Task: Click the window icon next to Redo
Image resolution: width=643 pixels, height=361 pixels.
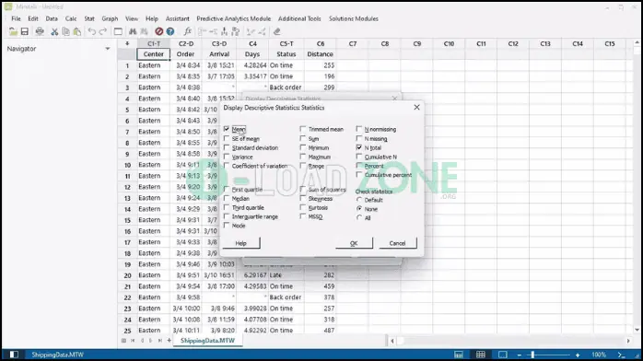Action: pos(118,31)
